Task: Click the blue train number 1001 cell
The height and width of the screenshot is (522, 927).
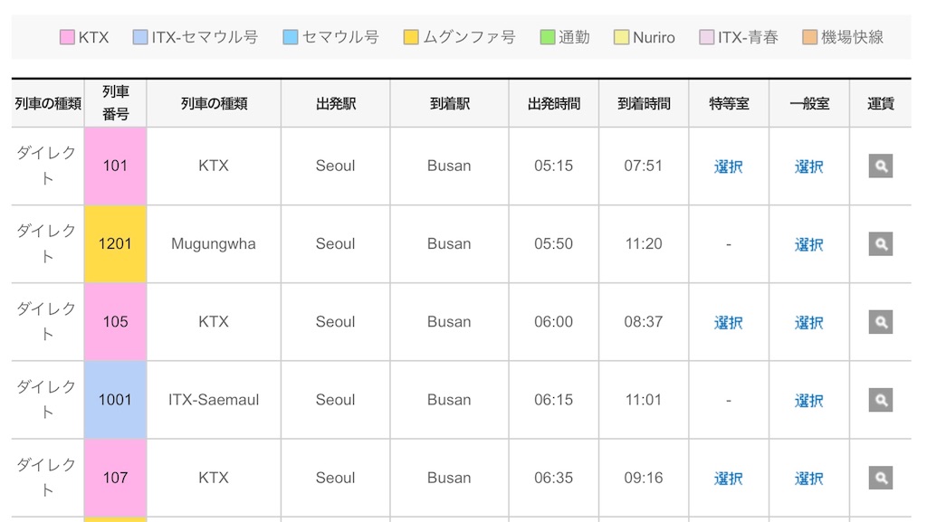Action: [115, 400]
